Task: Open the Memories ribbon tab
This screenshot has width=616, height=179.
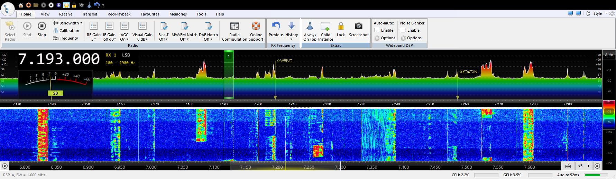Action: pyautogui.click(x=178, y=14)
